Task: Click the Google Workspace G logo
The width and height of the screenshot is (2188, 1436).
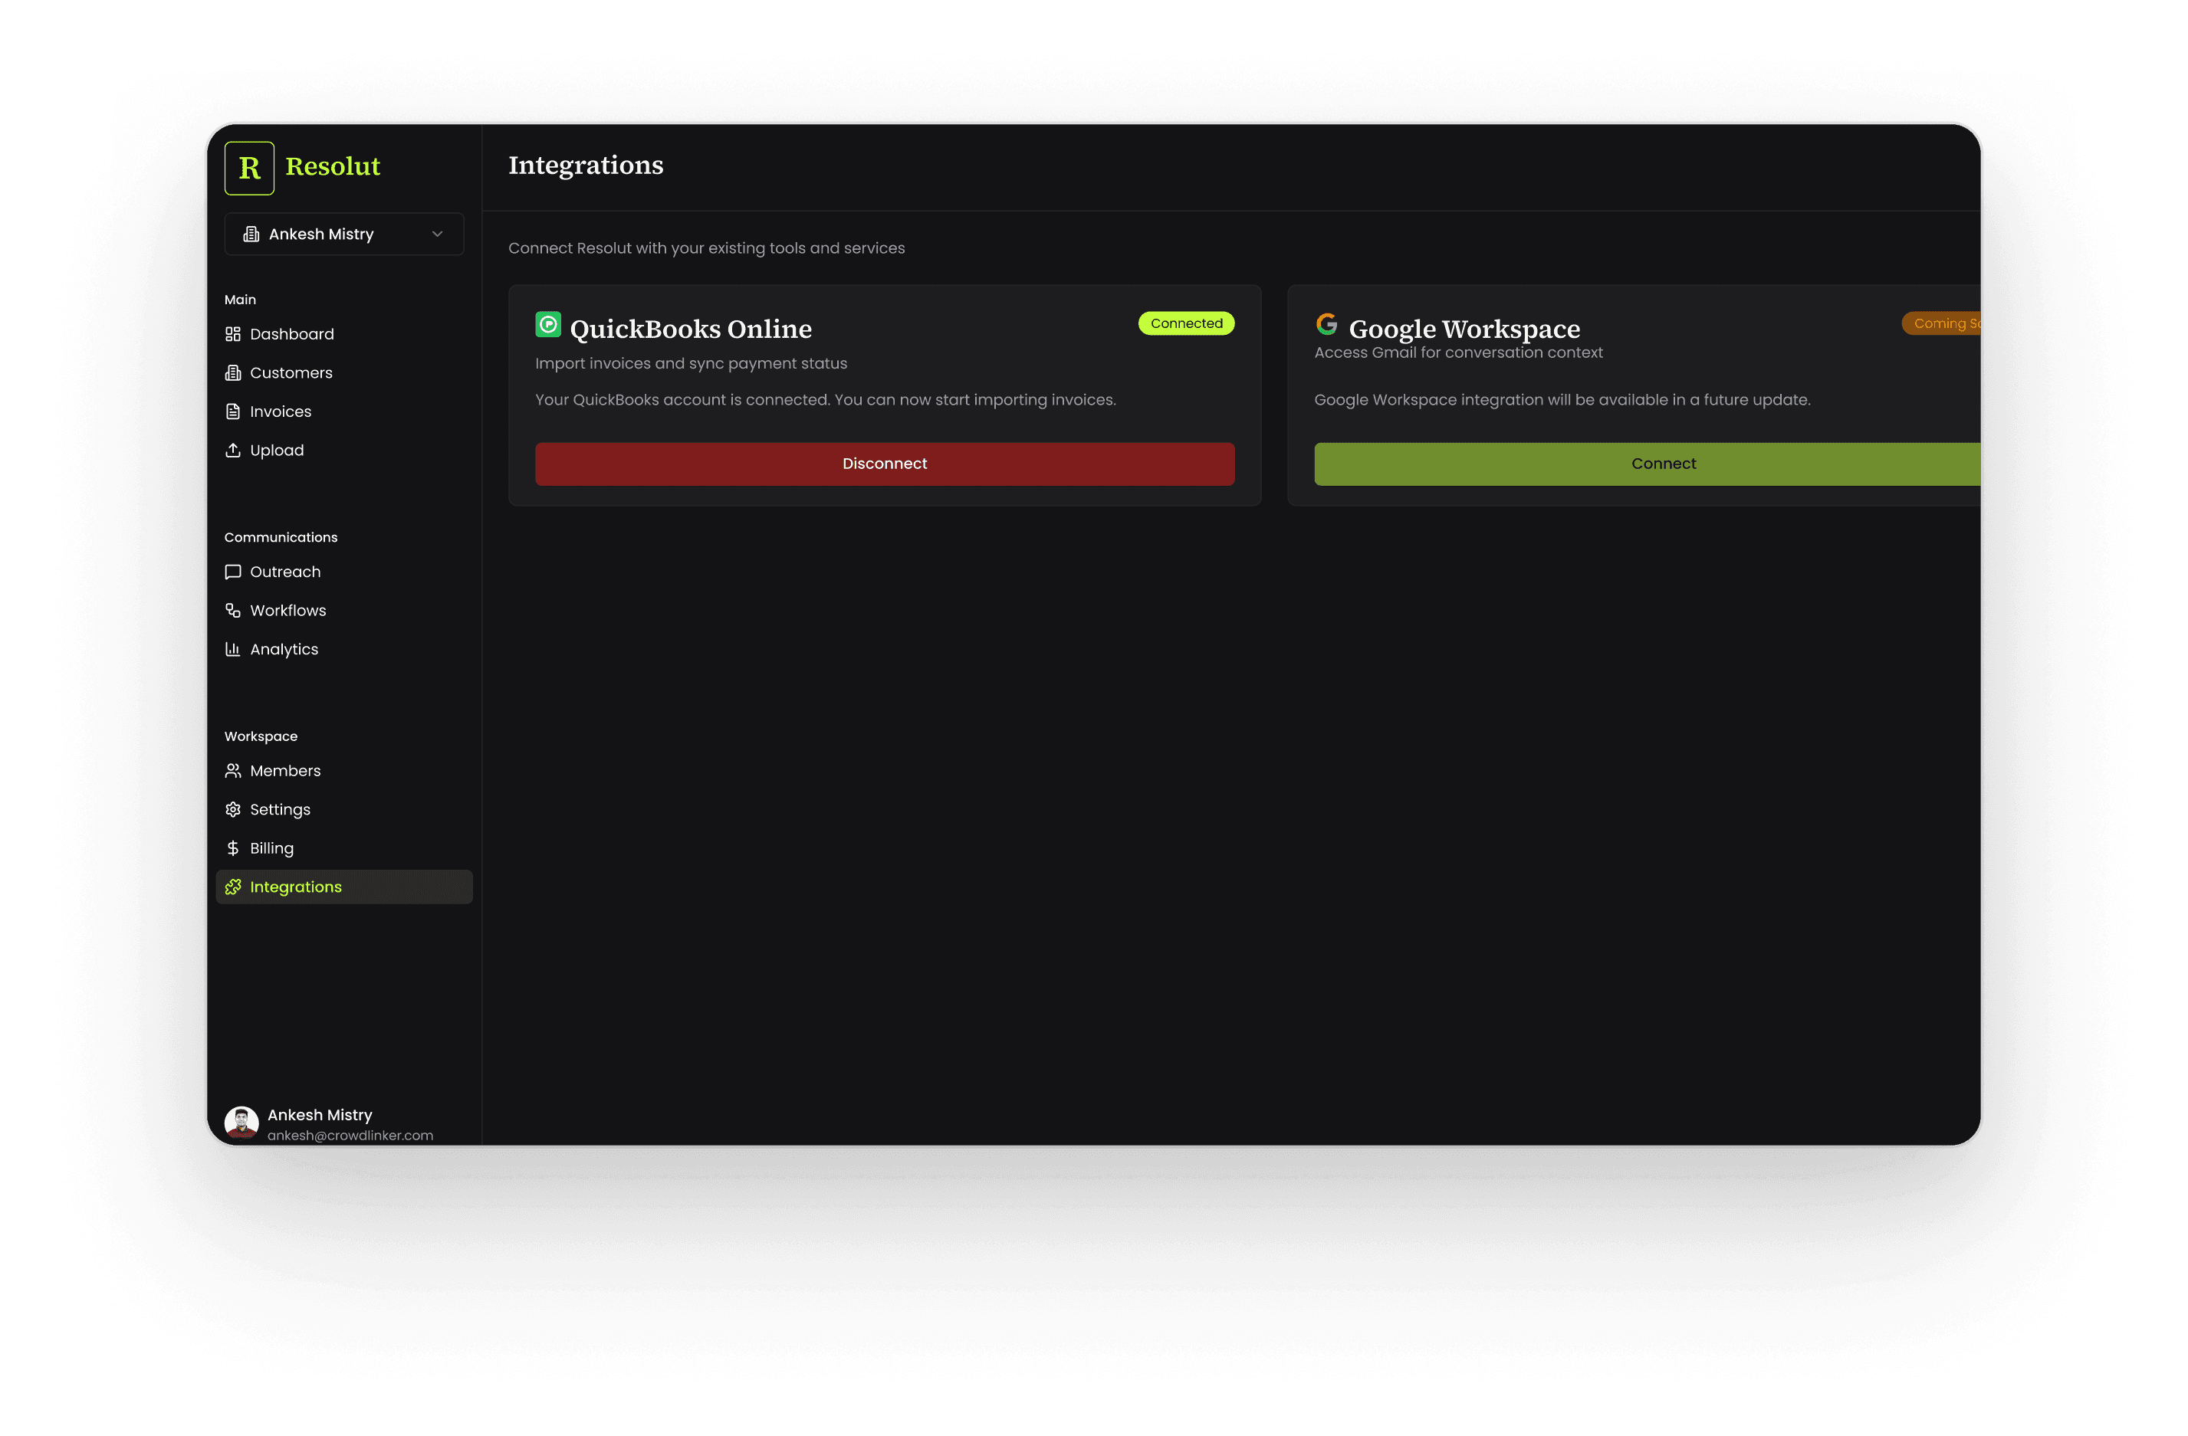Action: [1326, 323]
